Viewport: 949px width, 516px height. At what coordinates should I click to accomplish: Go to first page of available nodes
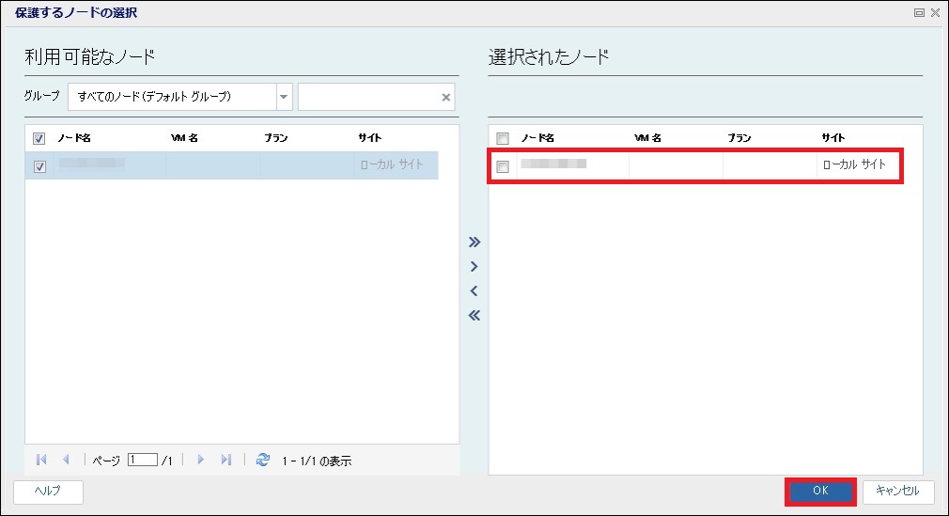(x=41, y=461)
